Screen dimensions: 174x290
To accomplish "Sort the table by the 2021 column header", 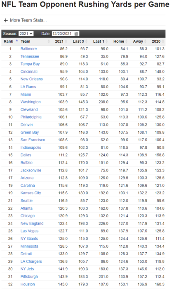I will (59, 41).
